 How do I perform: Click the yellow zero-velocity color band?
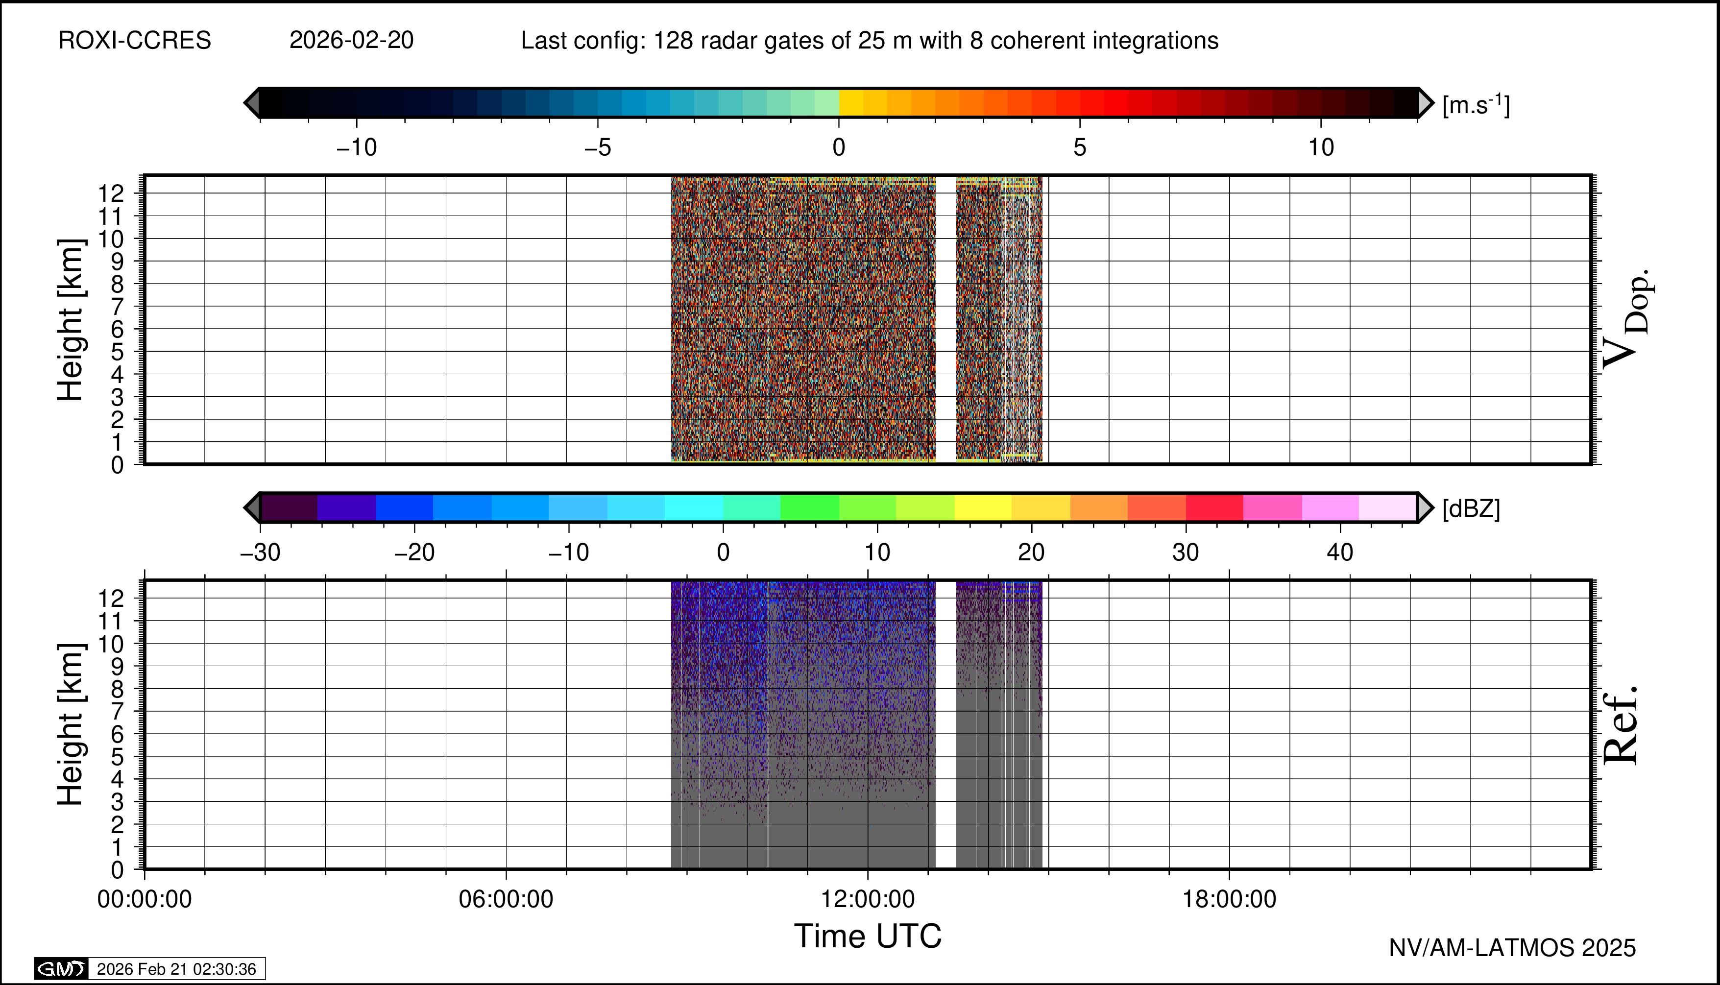coord(850,103)
